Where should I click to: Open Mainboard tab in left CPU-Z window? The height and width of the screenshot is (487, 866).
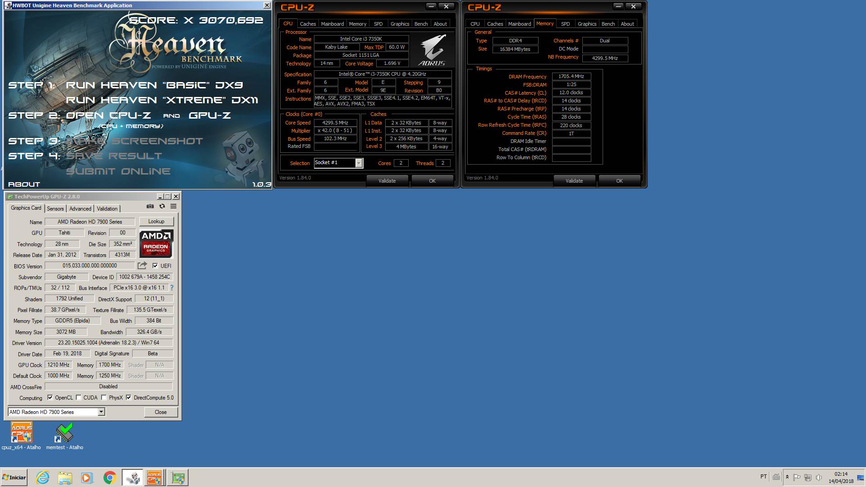[332, 24]
